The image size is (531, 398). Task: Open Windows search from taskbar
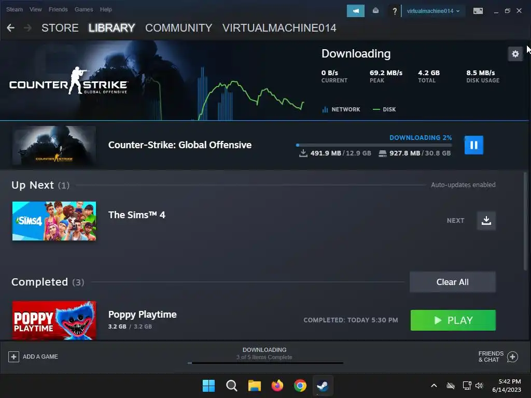tap(232, 386)
